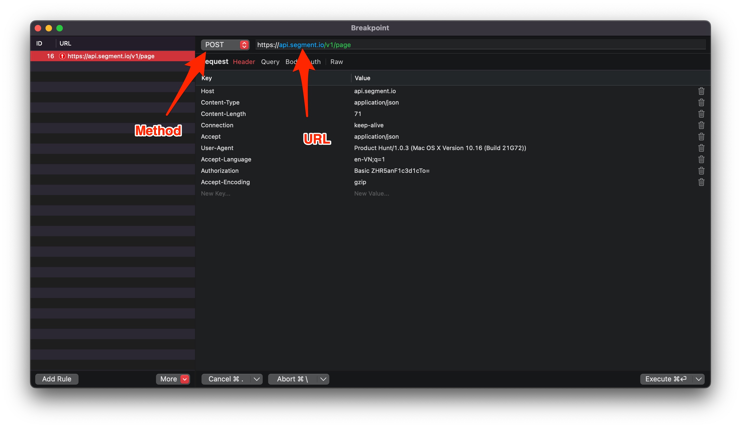Image resolution: width=741 pixels, height=428 pixels.
Task: Expand the Cancel button options arrow
Action: (256, 379)
